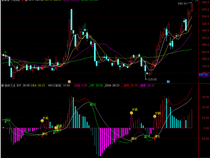Select the white DIF: 38.59 readout
Screen dimensions: 210x158
(23, 85)
